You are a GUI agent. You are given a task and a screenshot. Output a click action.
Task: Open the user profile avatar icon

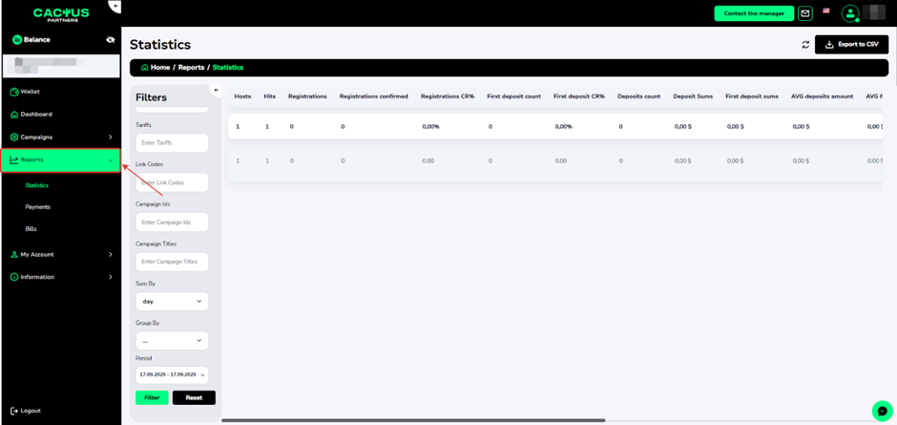(x=849, y=13)
